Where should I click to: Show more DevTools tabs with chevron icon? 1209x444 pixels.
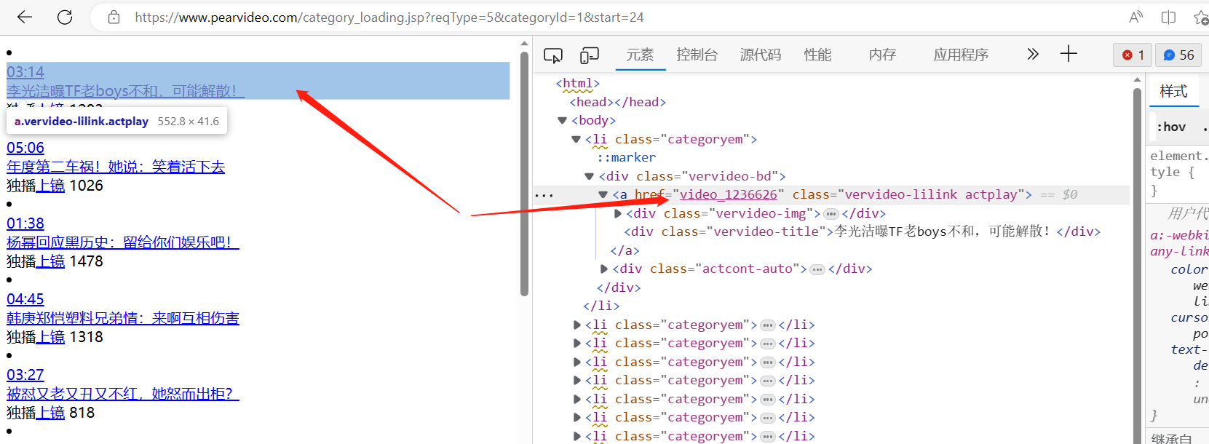[x=1032, y=54]
